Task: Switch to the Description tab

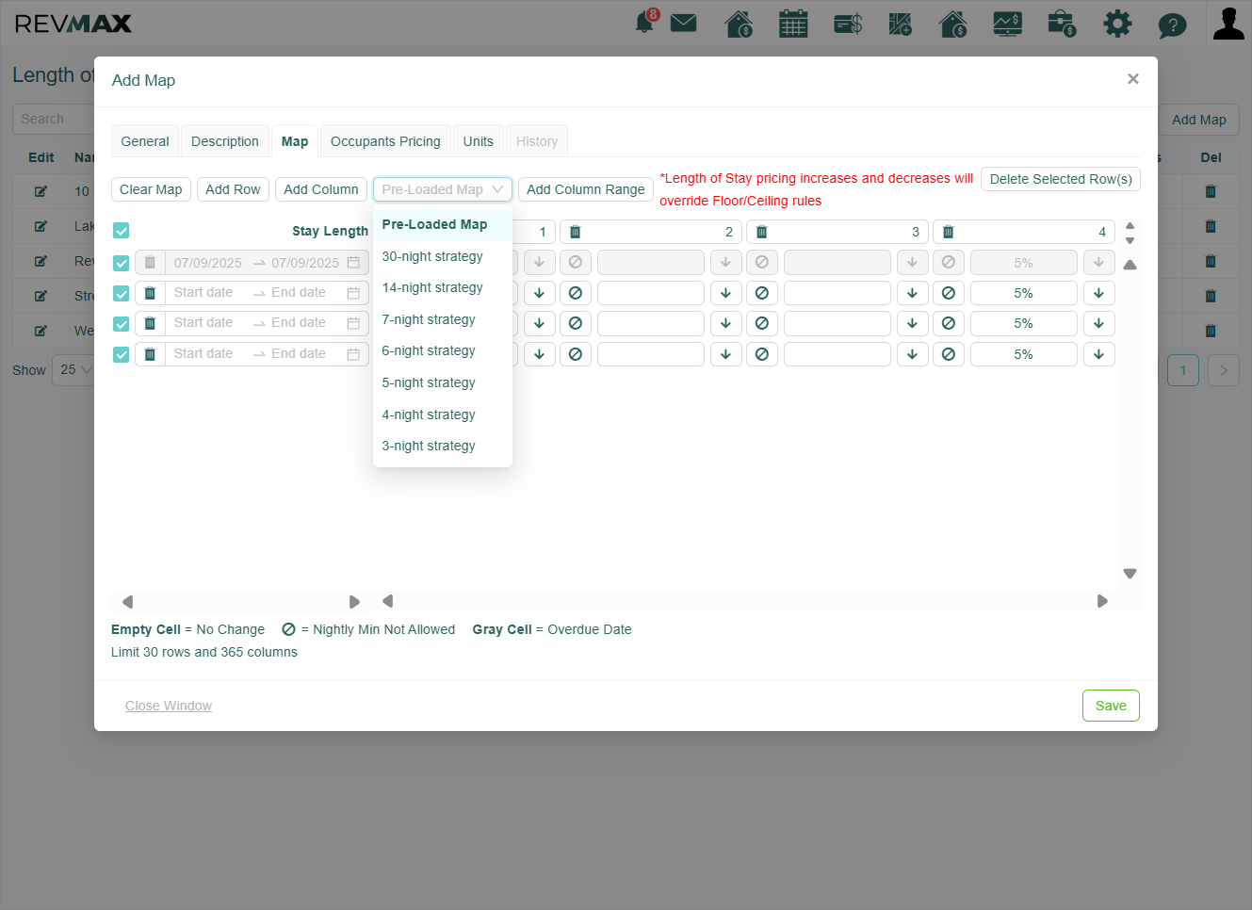Action: [225, 141]
